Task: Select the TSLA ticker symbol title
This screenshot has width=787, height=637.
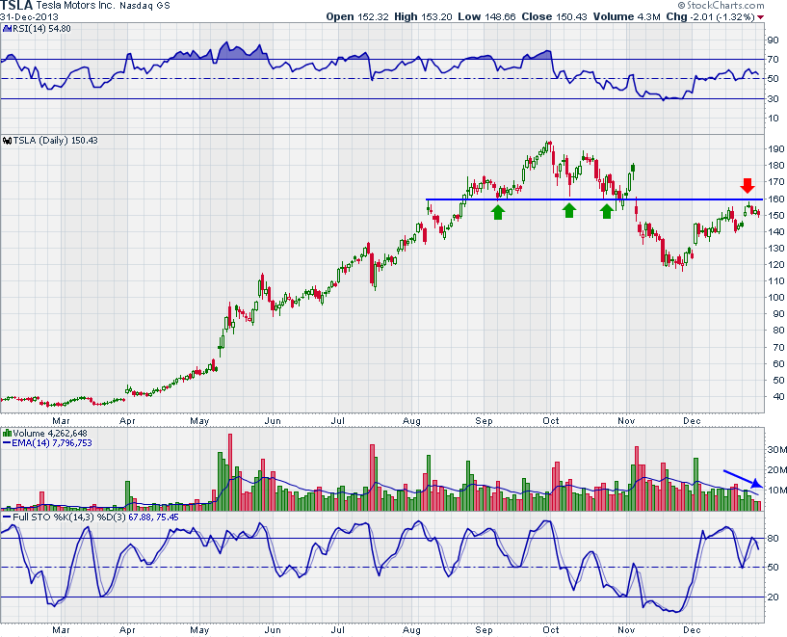Action: pyautogui.click(x=19, y=6)
